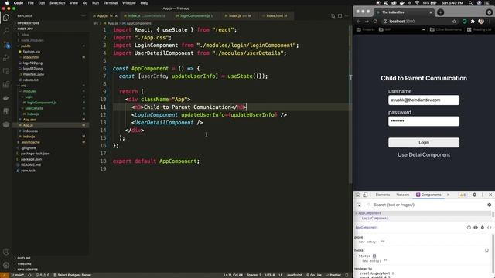Click Select Postgres Server in status bar
This screenshot has height=278, width=495.
tap(72, 275)
